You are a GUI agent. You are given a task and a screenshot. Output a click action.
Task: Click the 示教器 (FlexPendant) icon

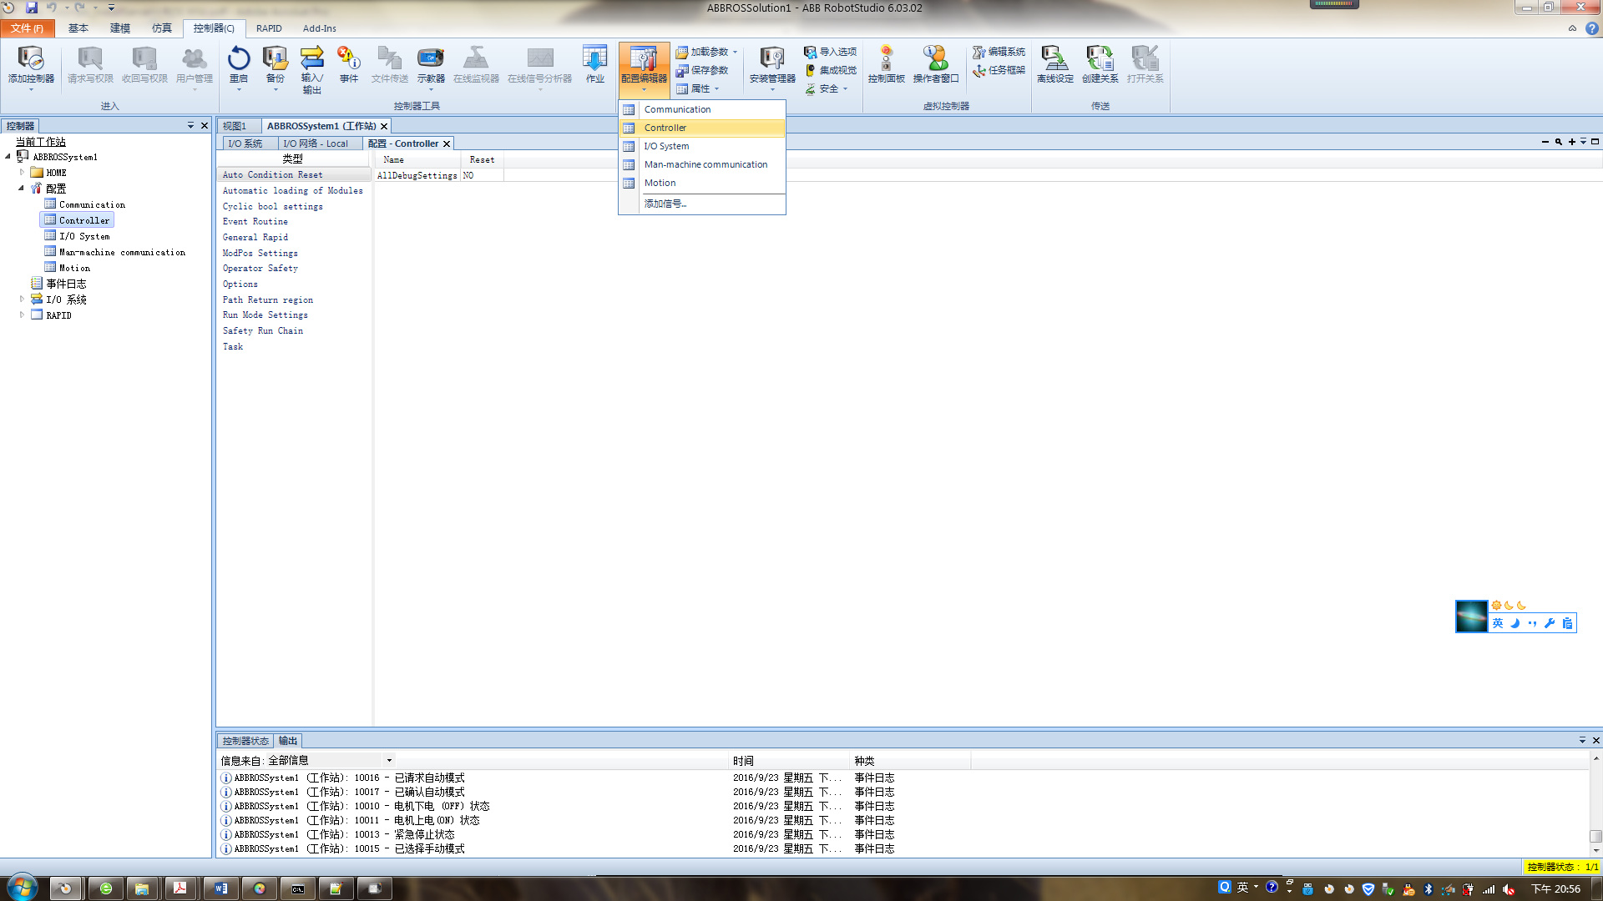pos(431,65)
